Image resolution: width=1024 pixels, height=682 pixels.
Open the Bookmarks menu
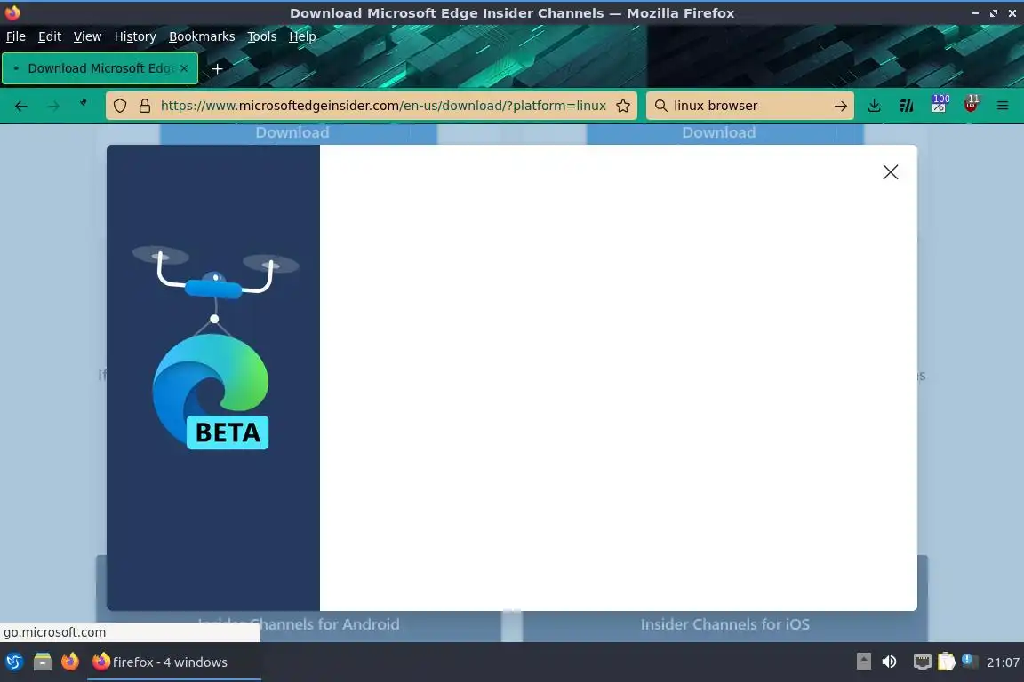click(202, 36)
